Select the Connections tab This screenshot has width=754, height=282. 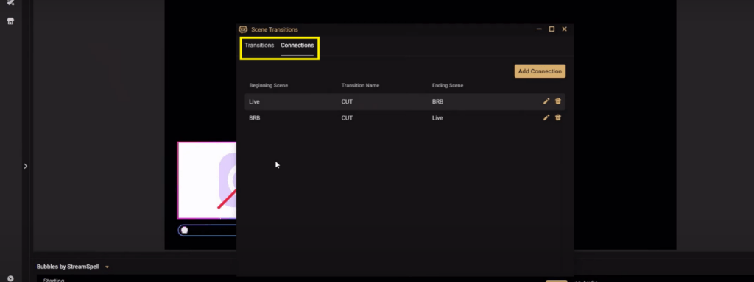[297, 45]
